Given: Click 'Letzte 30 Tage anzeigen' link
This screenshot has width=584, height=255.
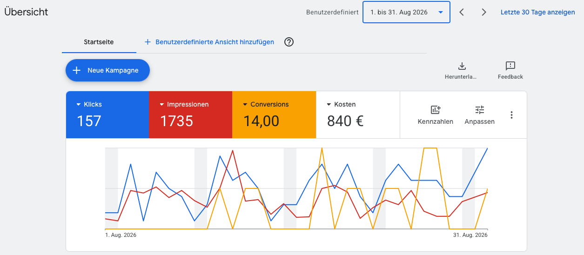Looking at the screenshot, I should click(537, 12).
